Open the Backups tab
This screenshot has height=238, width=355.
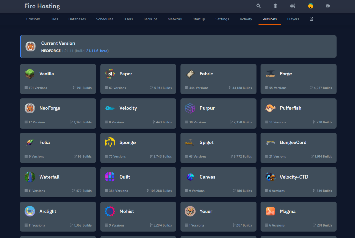tap(150, 19)
